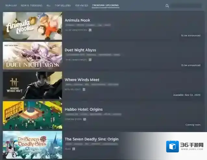Type in the search input field

186,6
